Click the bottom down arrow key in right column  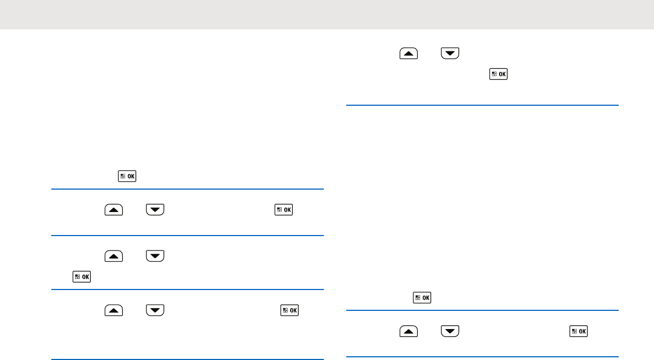(450, 331)
